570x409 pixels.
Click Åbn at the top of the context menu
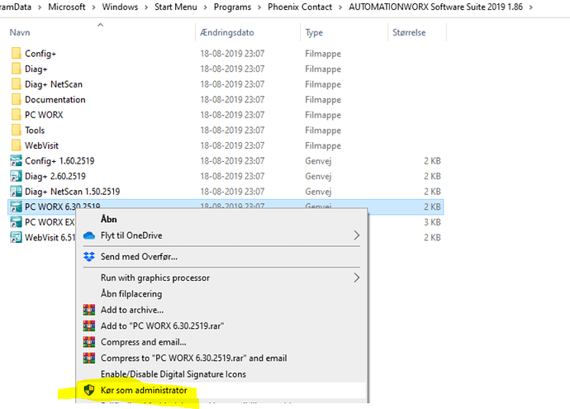pyautogui.click(x=109, y=219)
